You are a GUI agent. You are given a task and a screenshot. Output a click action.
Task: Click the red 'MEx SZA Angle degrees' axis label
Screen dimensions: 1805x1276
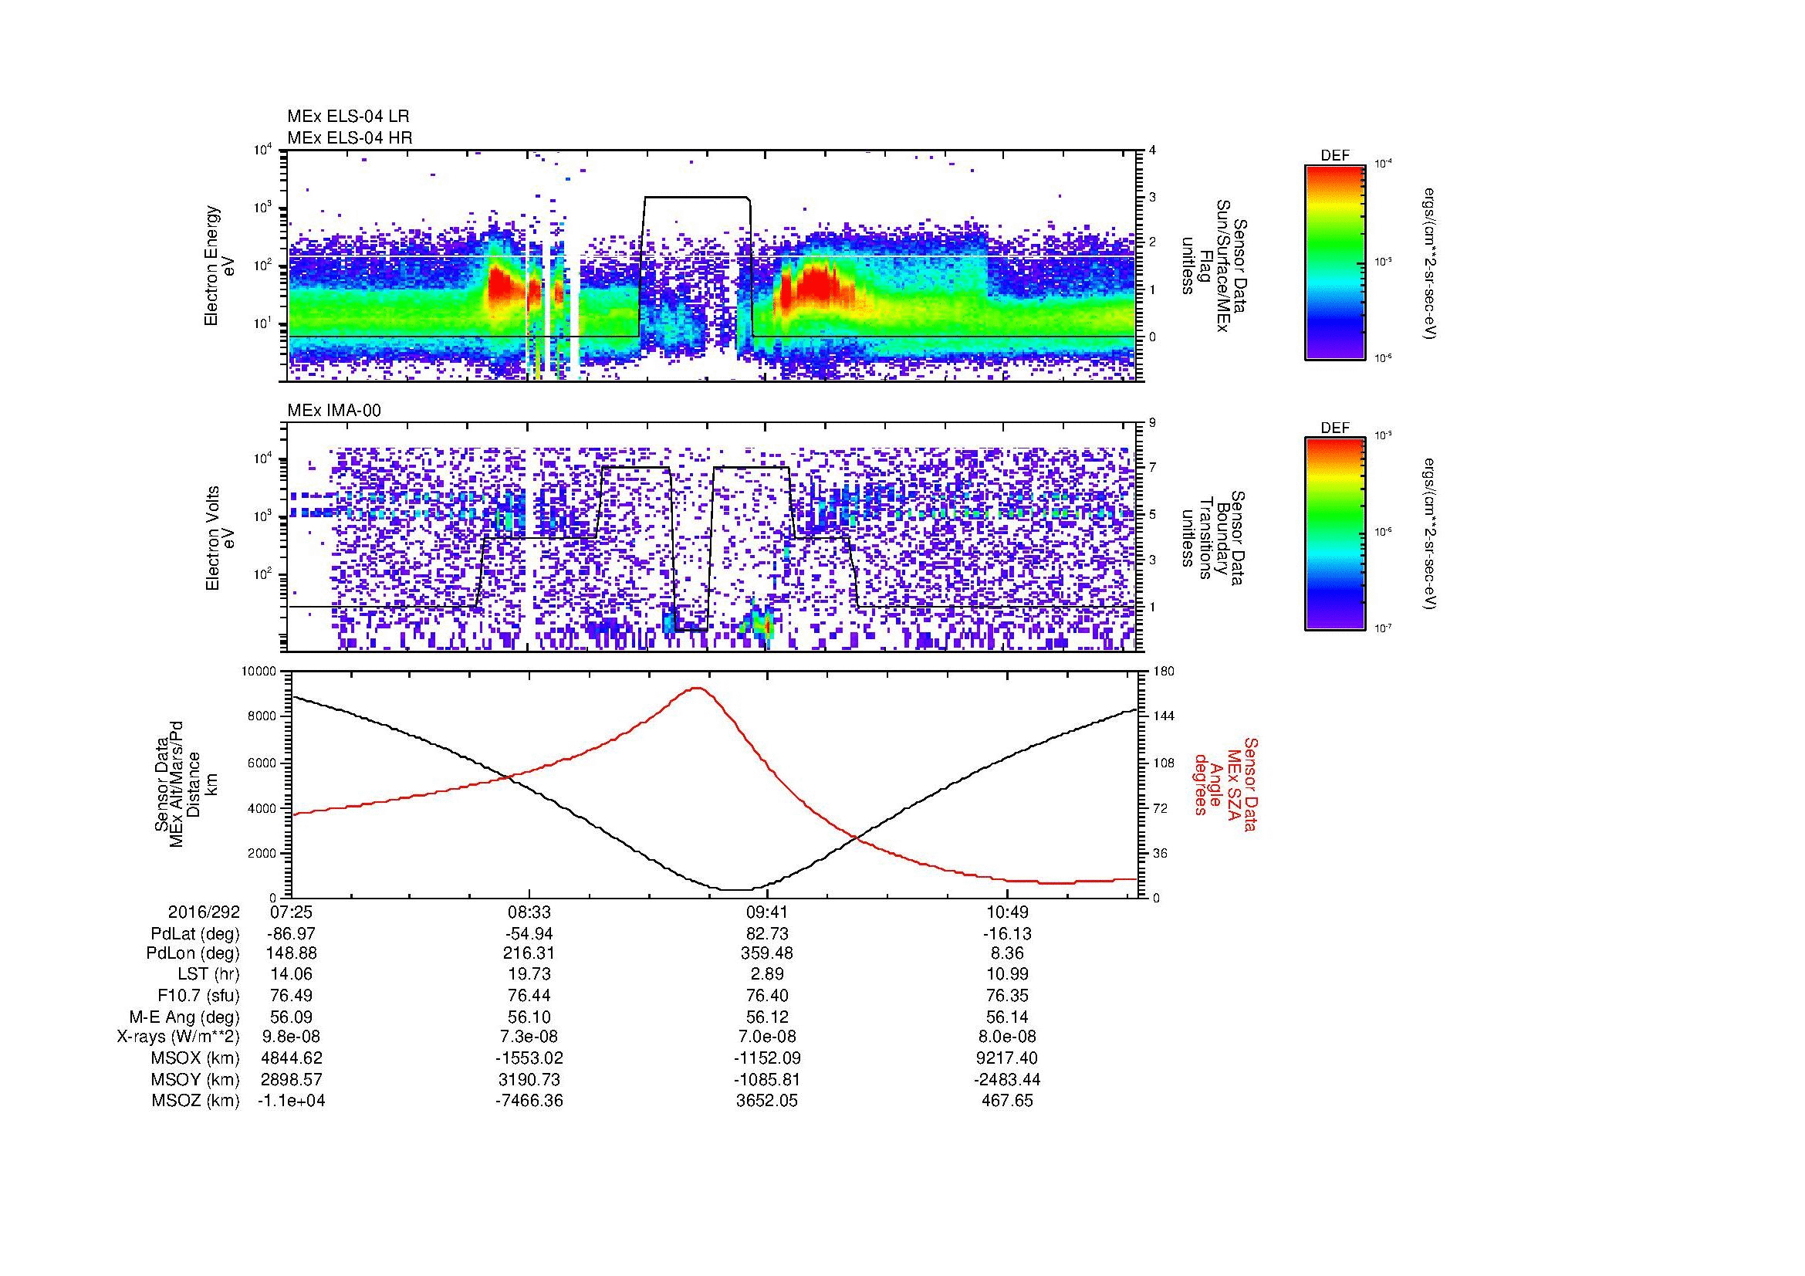tap(1226, 784)
